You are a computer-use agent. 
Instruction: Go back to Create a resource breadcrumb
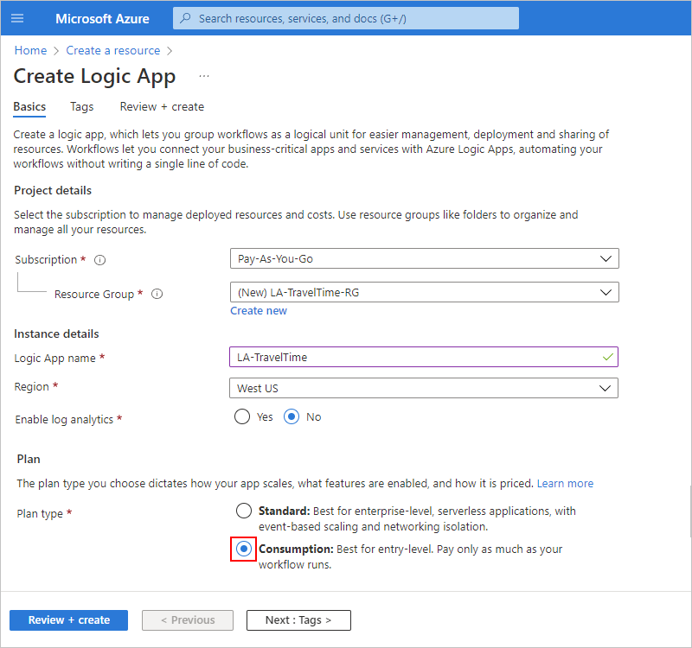[x=112, y=50]
